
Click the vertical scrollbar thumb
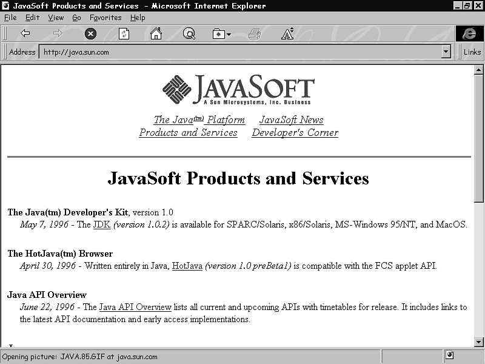[478, 138]
